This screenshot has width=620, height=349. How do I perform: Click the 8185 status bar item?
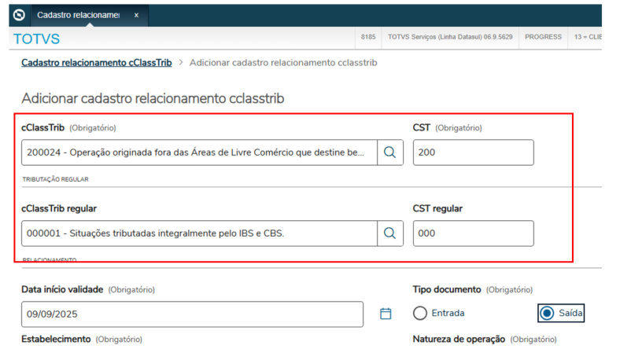click(368, 38)
